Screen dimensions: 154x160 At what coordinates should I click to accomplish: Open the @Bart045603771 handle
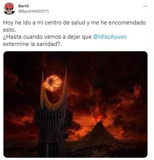click(33, 11)
